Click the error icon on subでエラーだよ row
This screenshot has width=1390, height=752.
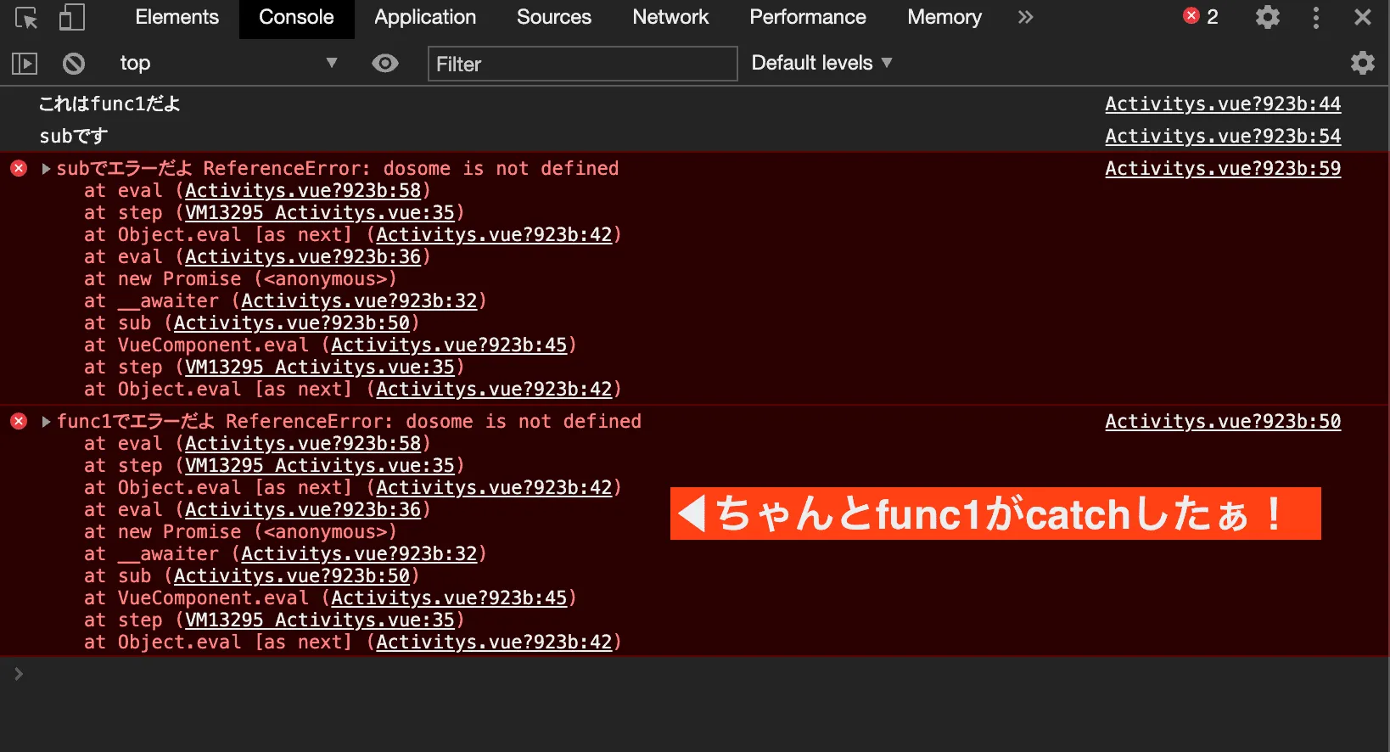[19, 168]
